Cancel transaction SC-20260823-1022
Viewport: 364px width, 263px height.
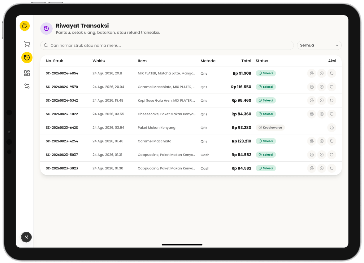tap(322, 114)
